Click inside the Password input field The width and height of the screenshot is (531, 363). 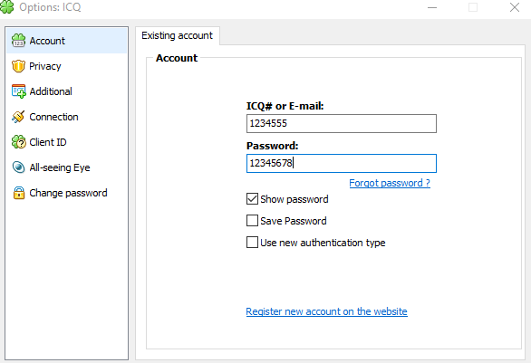click(342, 164)
